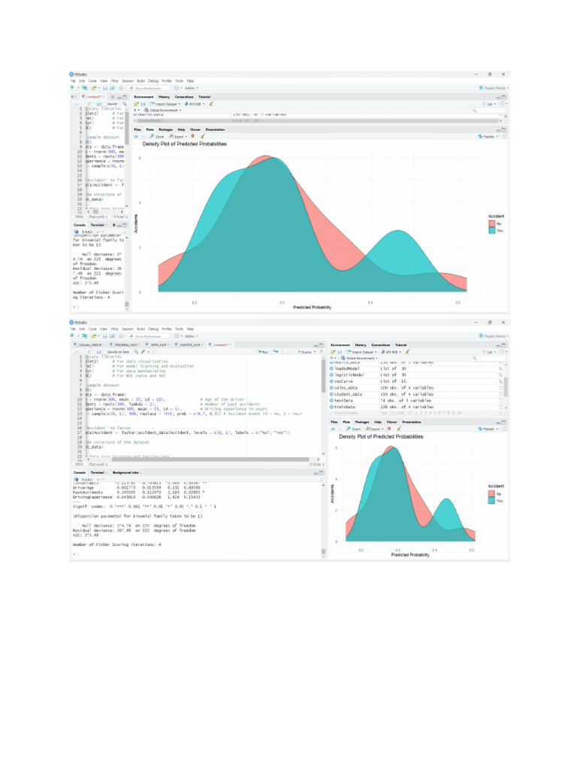Click the previous plot arrow in the lower plot pane
577x770 pixels.
point(333,429)
